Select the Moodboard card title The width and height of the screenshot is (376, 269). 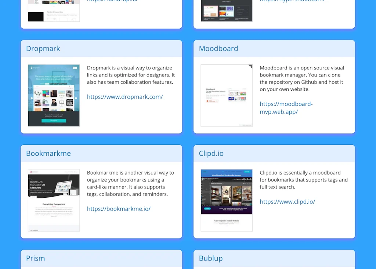coord(218,48)
